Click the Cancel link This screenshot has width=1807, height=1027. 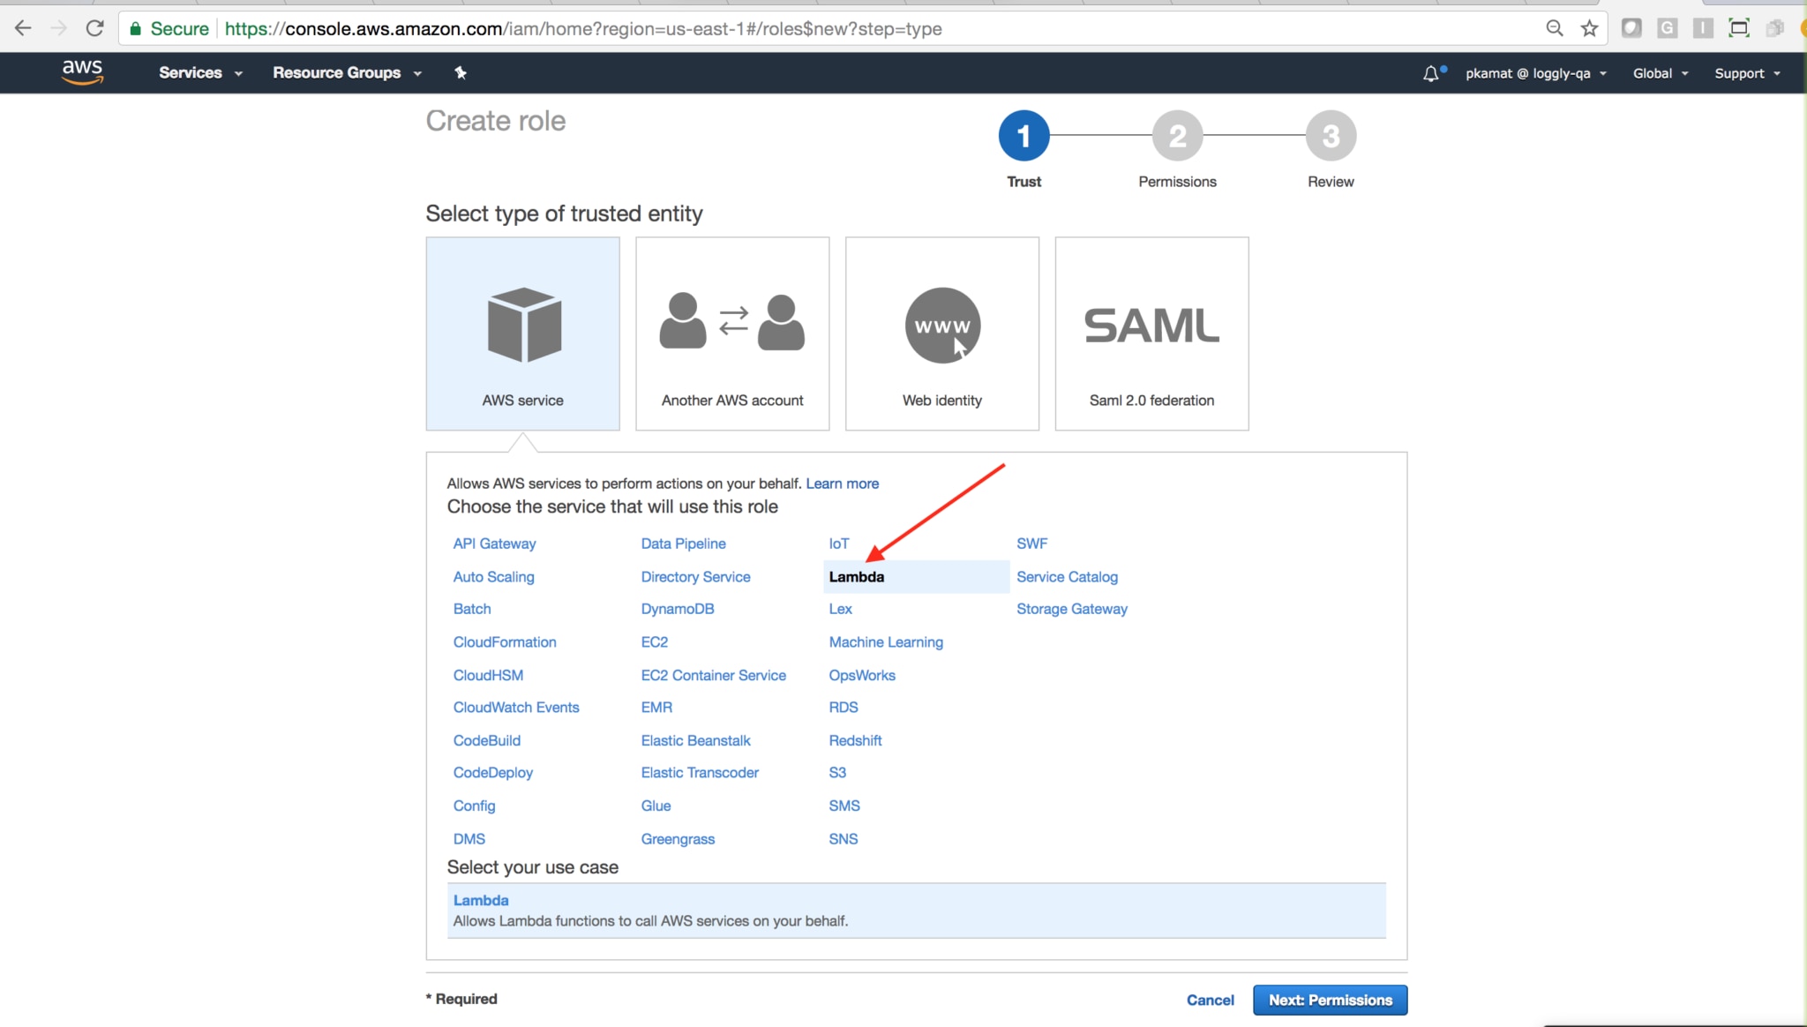(x=1210, y=1000)
